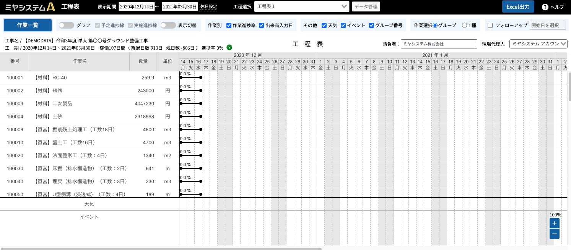Click the 請負者 company name field

439,44
